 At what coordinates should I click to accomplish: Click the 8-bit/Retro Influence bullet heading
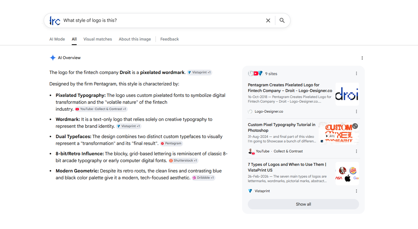point(80,154)
